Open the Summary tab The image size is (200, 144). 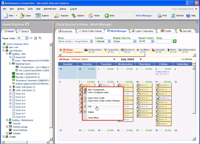pos(65,31)
